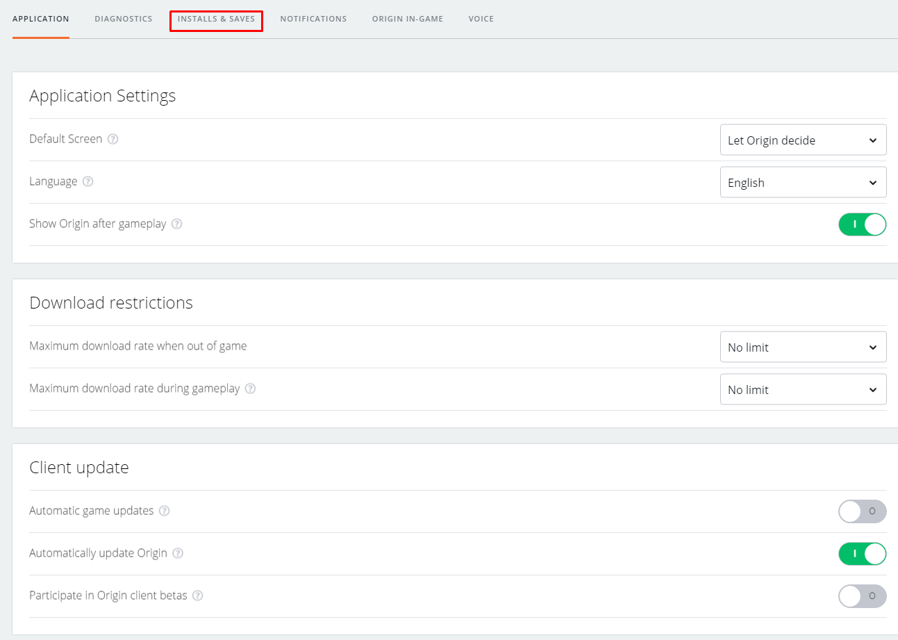Click the Automatic game updates label
This screenshot has height=640, width=898.
[x=92, y=511]
